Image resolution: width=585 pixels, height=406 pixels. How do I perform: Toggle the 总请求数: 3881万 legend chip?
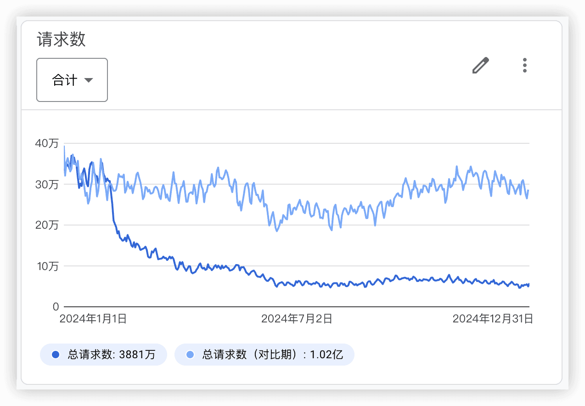click(103, 355)
